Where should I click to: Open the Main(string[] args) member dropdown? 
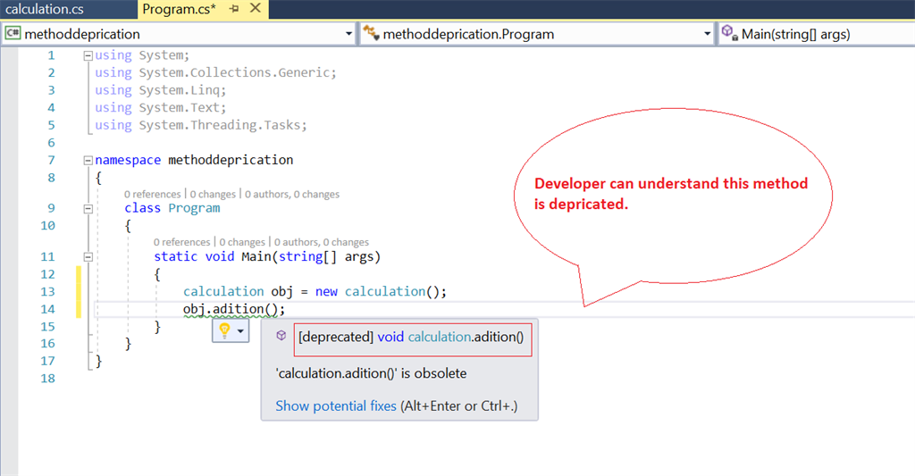pyautogui.click(x=817, y=34)
